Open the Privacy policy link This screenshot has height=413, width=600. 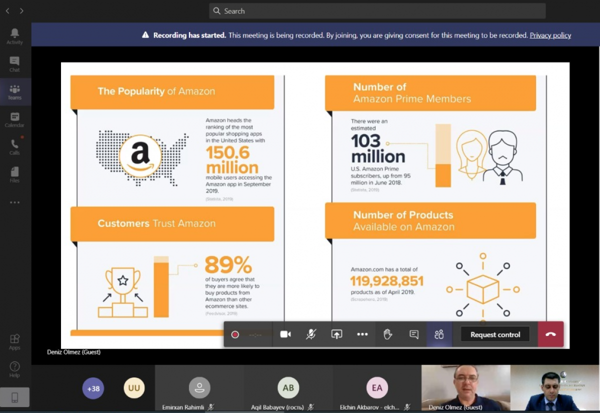pyautogui.click(x=550, y=35)
